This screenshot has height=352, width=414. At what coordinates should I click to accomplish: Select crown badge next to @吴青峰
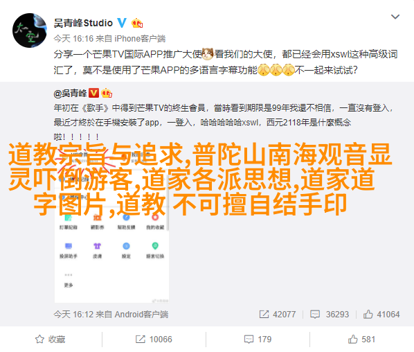[x=107, y=93]
